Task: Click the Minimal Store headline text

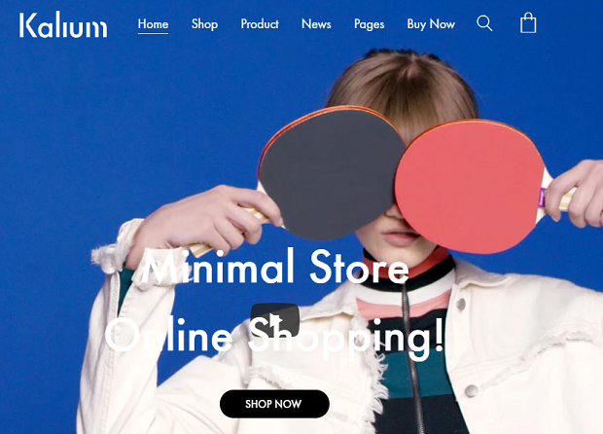Action: pyautogui.click(x=275, y=267)
